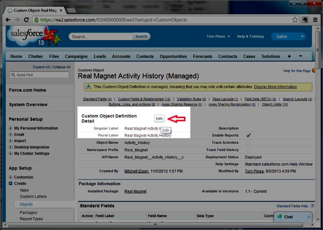Jump to Custom Fields & Relationships
Viewport: 323px width, 230px height.
(x=141, y=99)
